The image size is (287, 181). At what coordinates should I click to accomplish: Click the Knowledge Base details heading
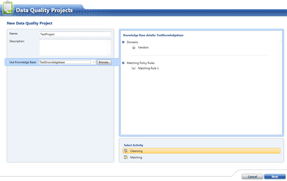click(153, 35)
